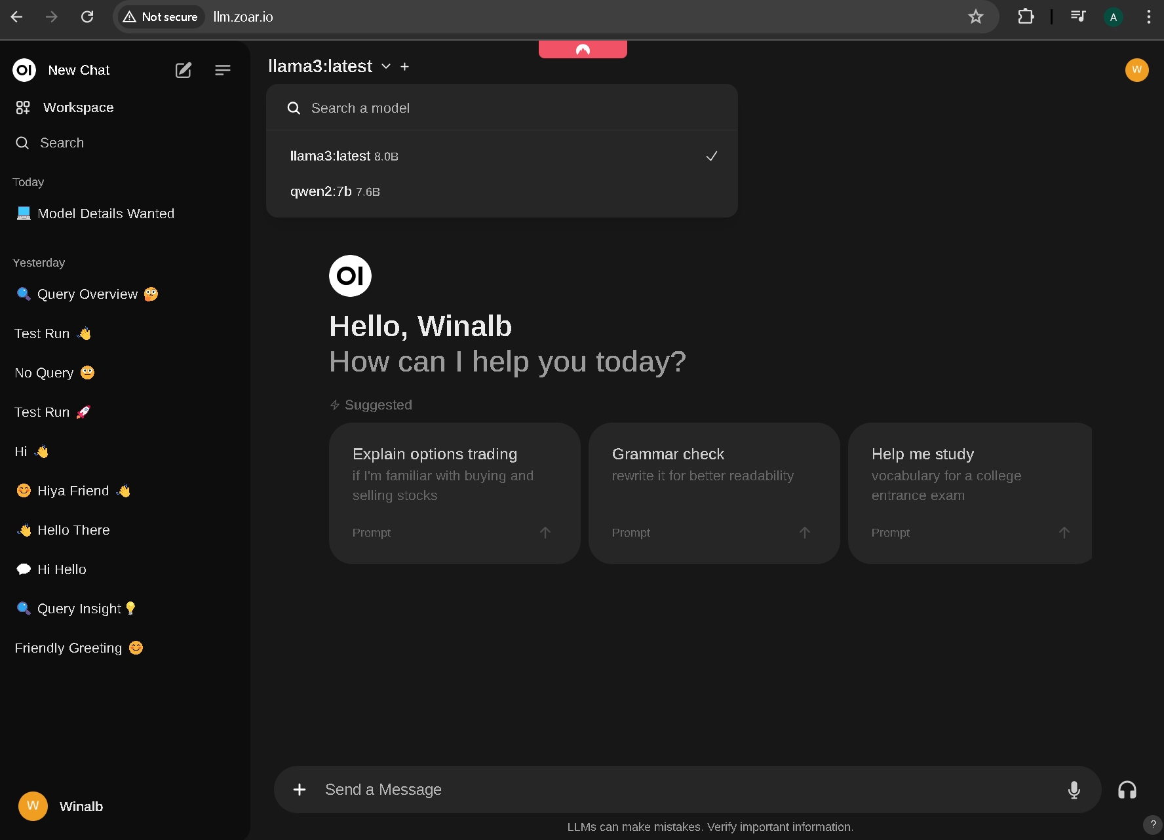The height and width of the screenshot is (840, 1164).
Task: Open the orange profile avatar menu top-right
Action: 1136,70
